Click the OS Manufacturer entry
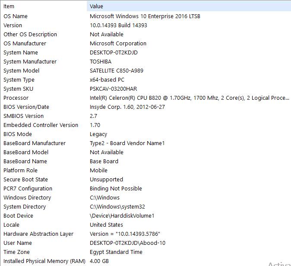Screen dimensions: 291x266 (x=25, y=44)
